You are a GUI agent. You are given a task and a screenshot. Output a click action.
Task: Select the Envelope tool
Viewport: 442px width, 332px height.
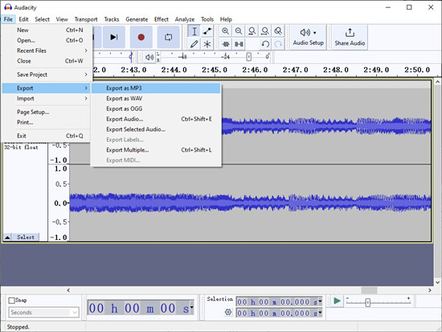click(207, 31)
